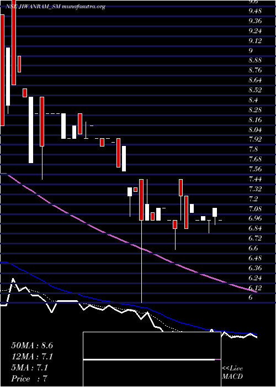Click the 7.2 price axis label

click(253, 198)
